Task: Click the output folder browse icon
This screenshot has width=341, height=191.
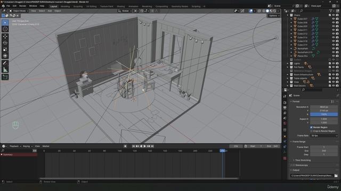Action: [x=336, y=176]
